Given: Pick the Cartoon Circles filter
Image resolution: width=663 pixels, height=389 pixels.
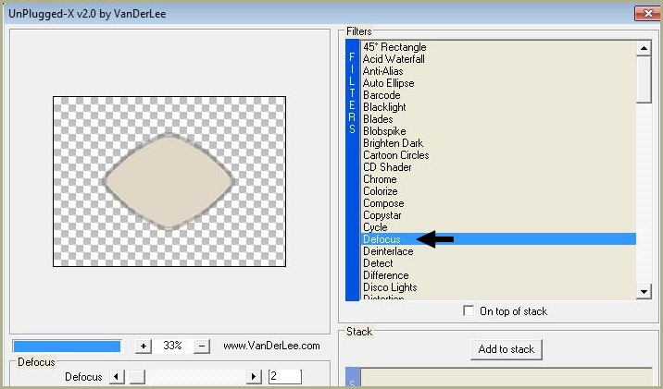Looking at the screenshot, I should pyautogui.click(x=395, y=155).
